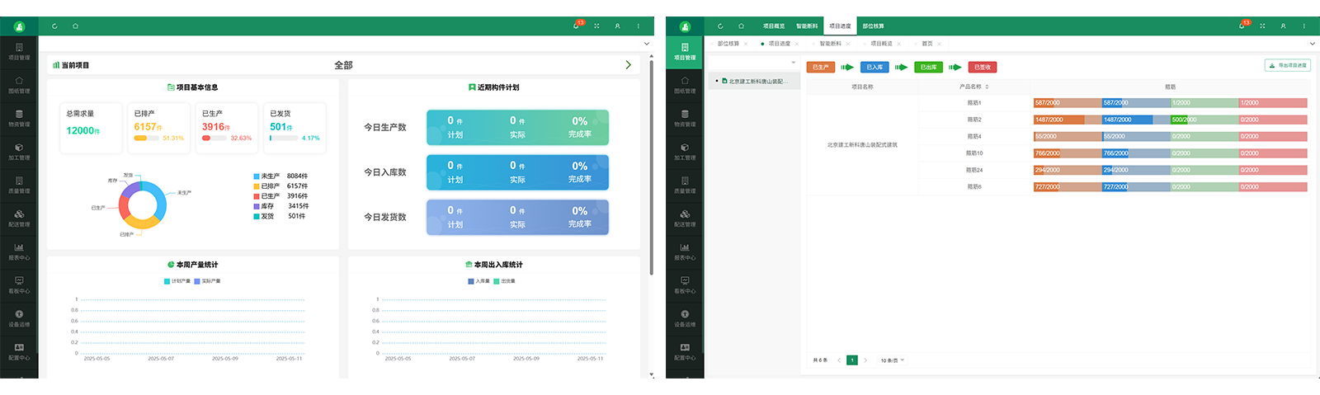Expand the 当前项目 selector arrow next to 全部

[x=628, y=64]
